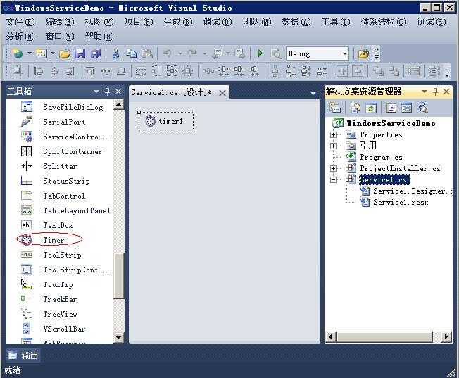Expand the 引用 references node
The image size is (459, 378).
pos(333,146)
